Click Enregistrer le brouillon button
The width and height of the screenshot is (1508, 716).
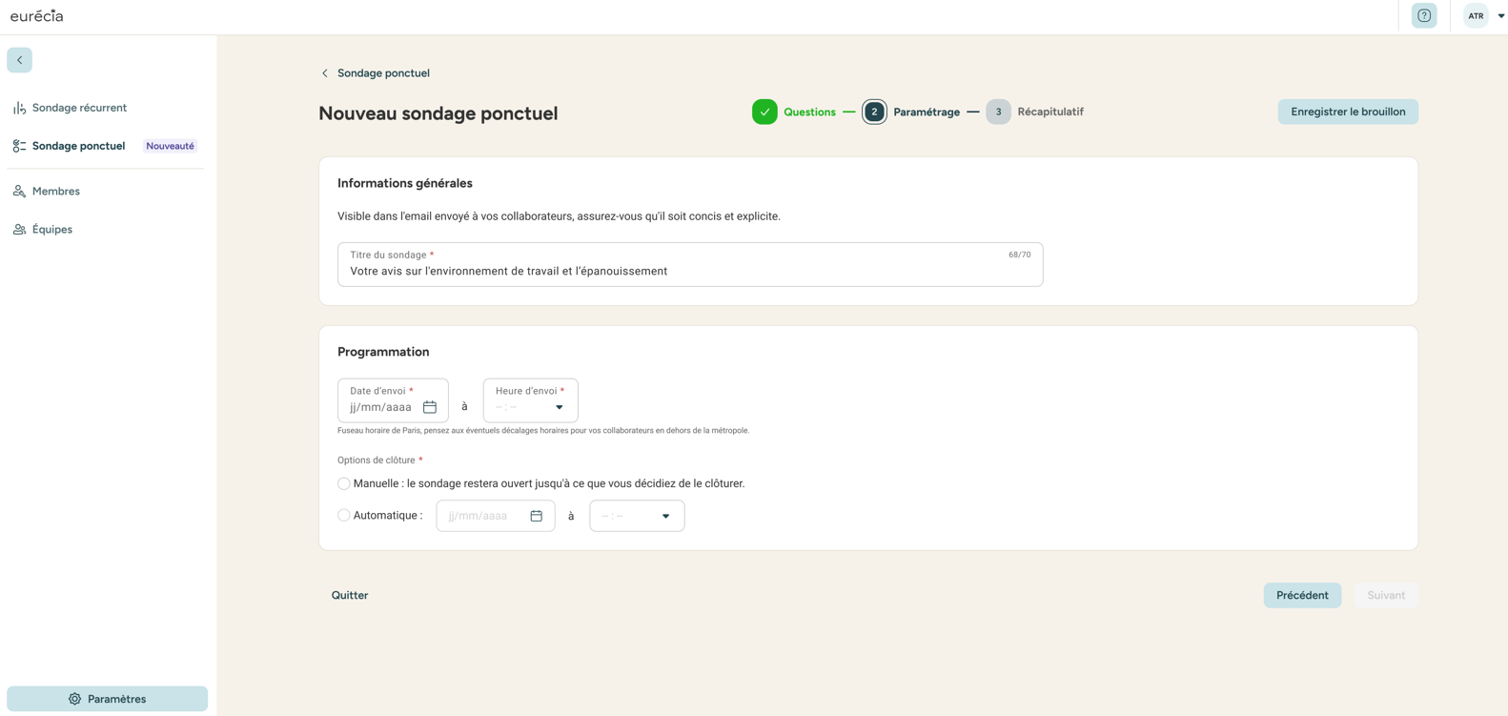click(1348, 112)
